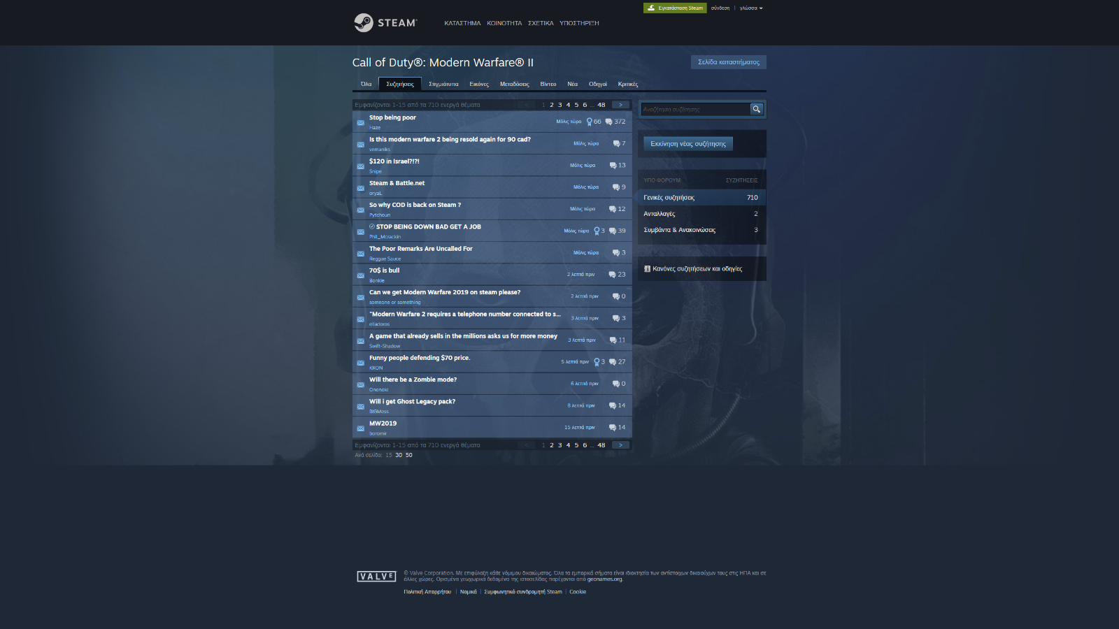The width and height of the screenshot is (1119, 629).
Task: Open the ΥΠΟΣΤΗΡΙΞΗ menu item
Action: (x=579, y=23)
